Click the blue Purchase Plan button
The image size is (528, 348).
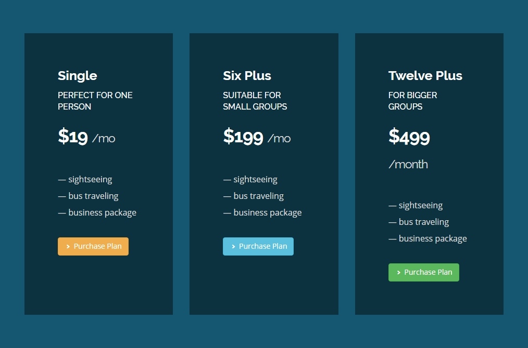coord(258,246)
